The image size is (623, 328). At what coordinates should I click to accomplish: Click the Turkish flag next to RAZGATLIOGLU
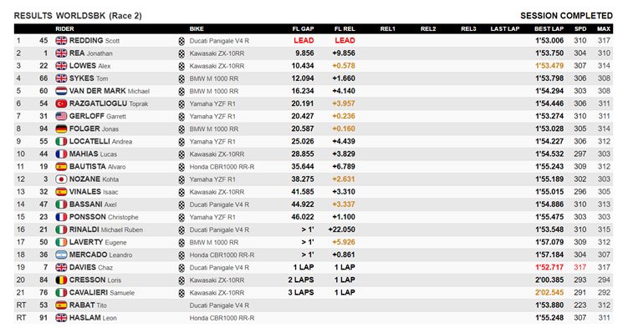pos(61,103)
